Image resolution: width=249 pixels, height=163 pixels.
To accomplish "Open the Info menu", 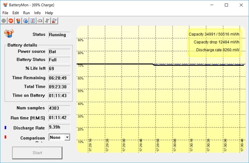I will (x=37, y=13).
